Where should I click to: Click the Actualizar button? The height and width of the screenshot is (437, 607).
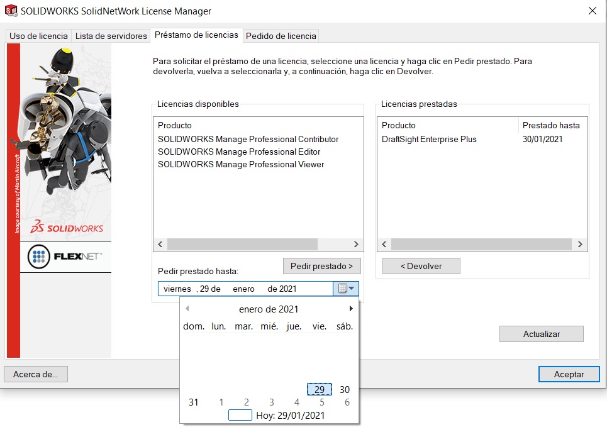pyautogui.click(x=541, y=334)
